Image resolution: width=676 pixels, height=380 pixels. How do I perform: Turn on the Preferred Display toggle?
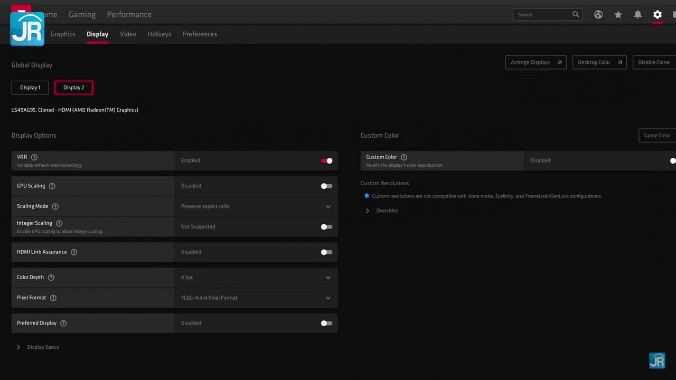click(326, 323)
